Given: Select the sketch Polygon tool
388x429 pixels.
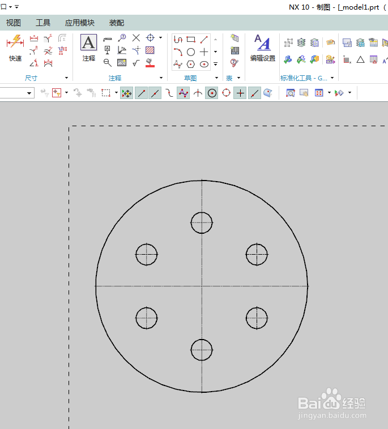Looking at the screenshot, I should point(191,65).
